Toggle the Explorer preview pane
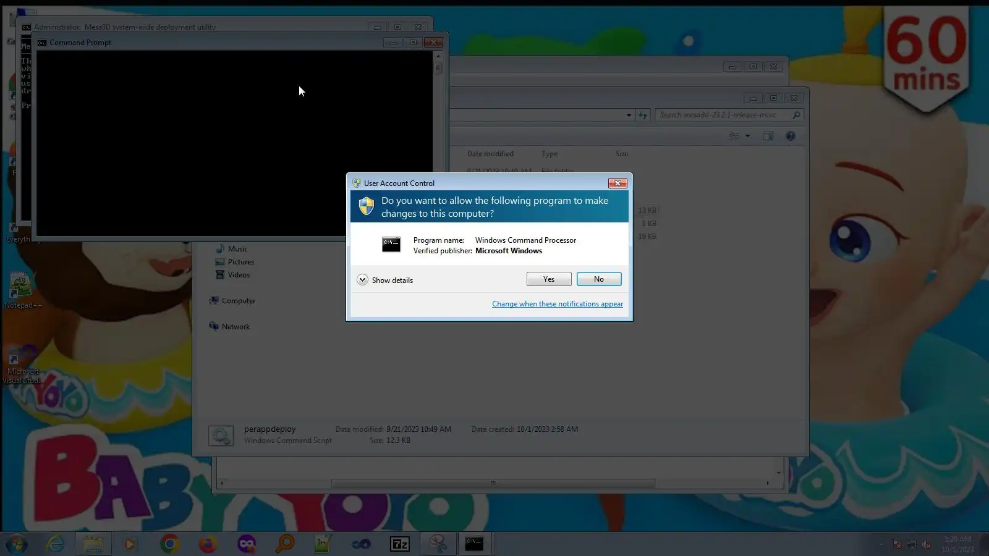Viewport: 989px width, 556px height. click(768, 136)
